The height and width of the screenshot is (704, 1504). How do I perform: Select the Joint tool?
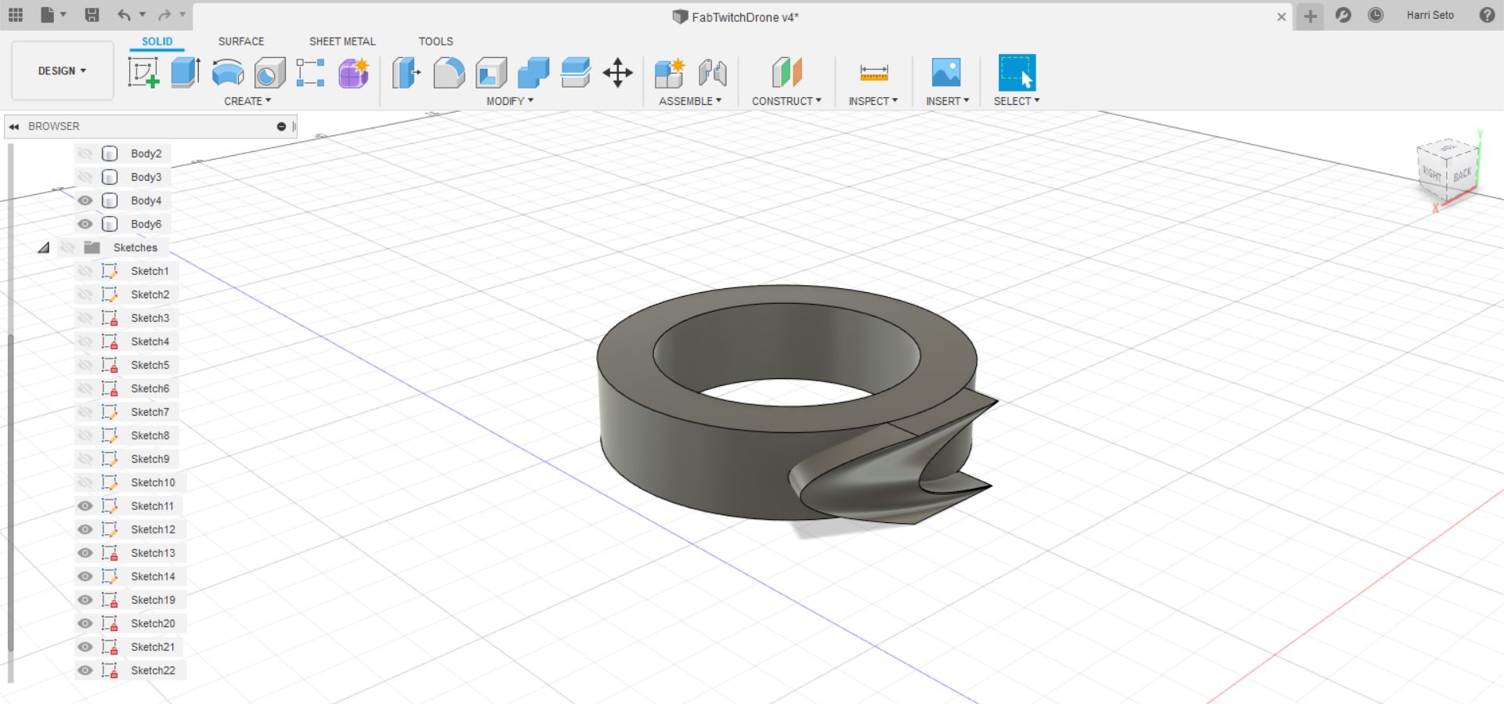pos(712,73)
